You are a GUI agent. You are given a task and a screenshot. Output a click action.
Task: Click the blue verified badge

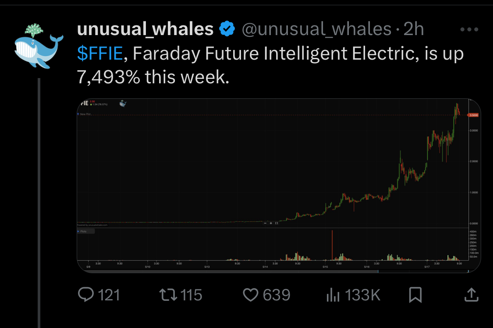(227, 29)
